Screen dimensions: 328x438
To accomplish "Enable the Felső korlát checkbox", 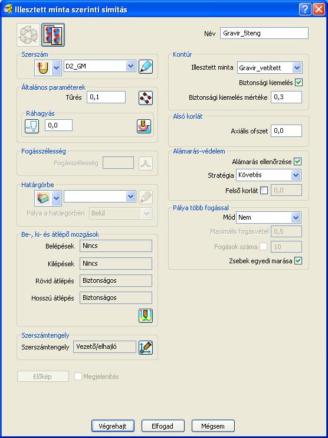I will point(264,191).
